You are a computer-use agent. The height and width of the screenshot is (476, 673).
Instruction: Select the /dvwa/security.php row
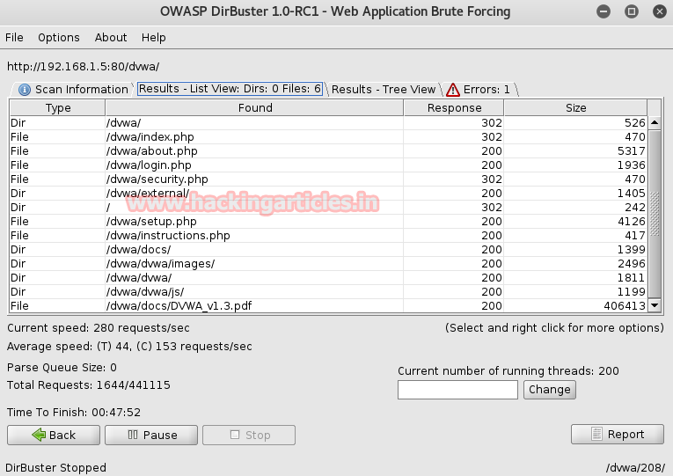point(328,179)
